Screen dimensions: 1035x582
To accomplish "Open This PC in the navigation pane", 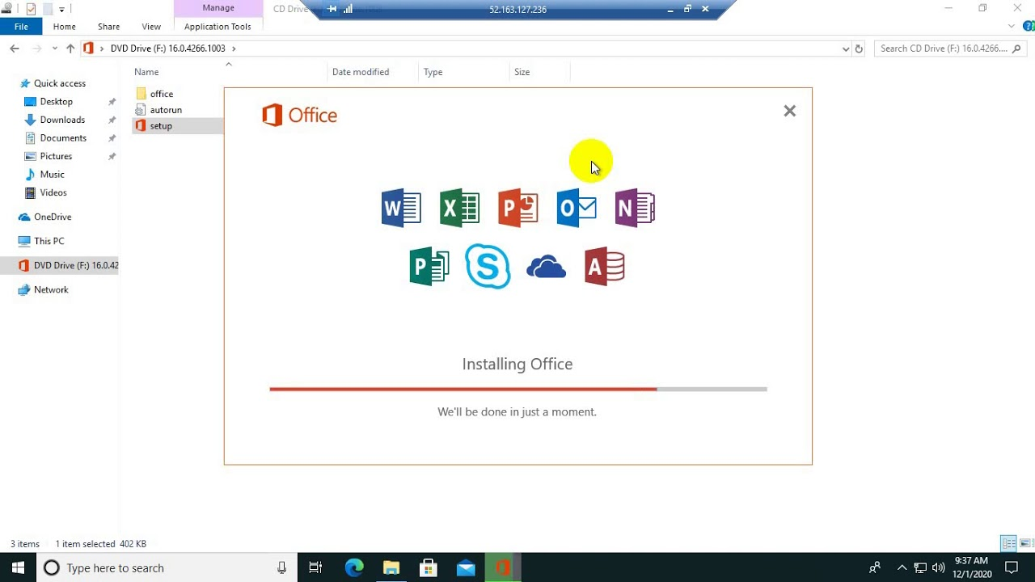I will coord(40,241).
